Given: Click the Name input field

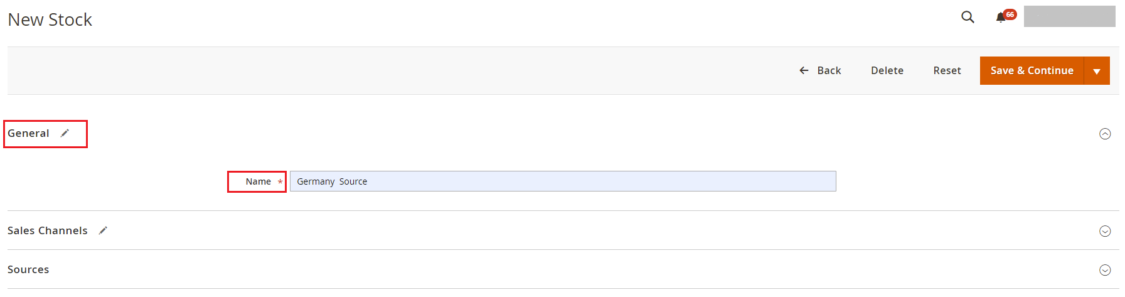Looking at the screenshot, I should [562, 181].
